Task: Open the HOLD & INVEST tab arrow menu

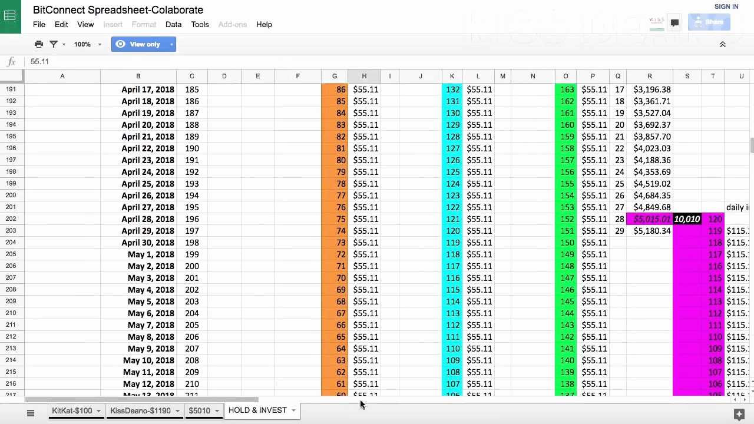Action: (x=293, y=410)
